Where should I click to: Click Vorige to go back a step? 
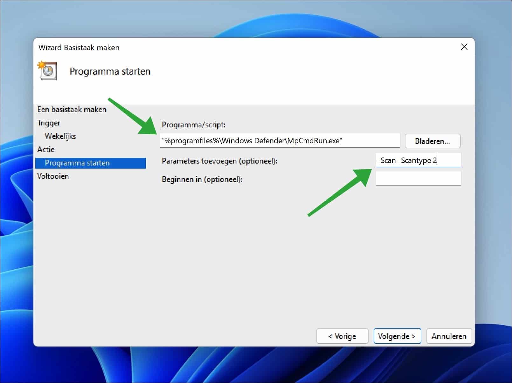pyautogui.click(x=342, y=336)
